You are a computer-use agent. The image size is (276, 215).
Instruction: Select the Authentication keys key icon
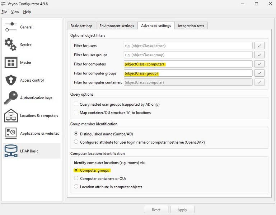tap(11, 98)
